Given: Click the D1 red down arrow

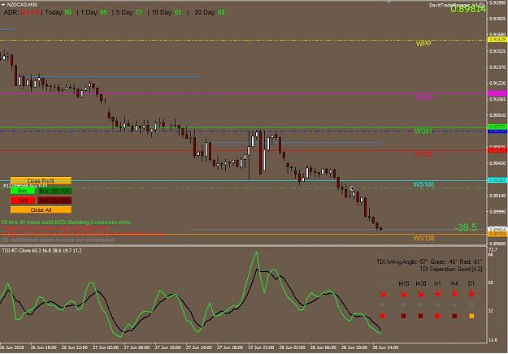Looking at the screenshot, I should pos(471,293).
